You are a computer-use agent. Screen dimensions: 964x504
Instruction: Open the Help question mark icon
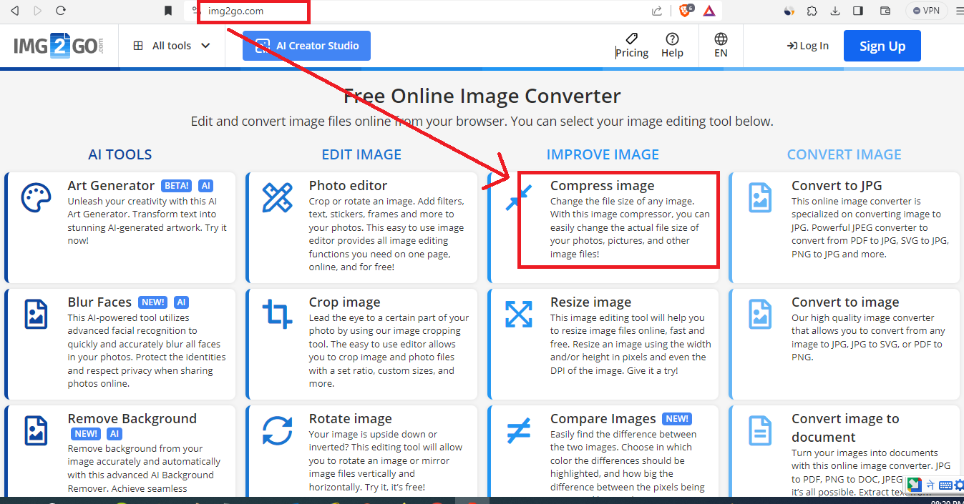point(672,46)
